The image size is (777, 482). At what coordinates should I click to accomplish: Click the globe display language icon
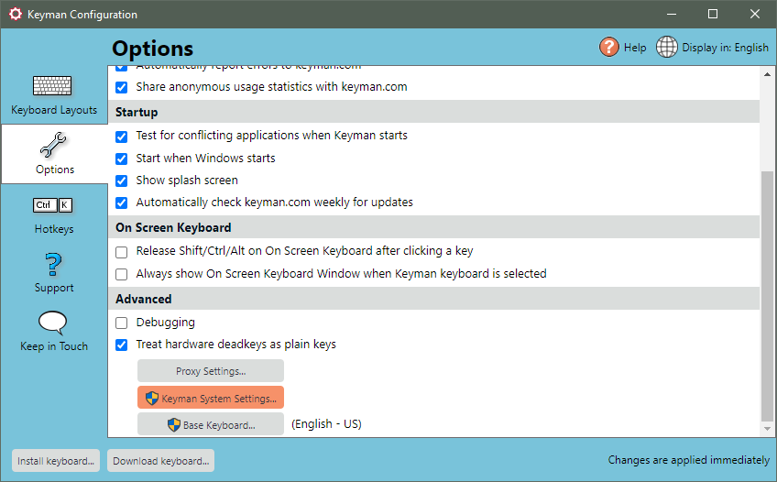click(x=666, y=47)
